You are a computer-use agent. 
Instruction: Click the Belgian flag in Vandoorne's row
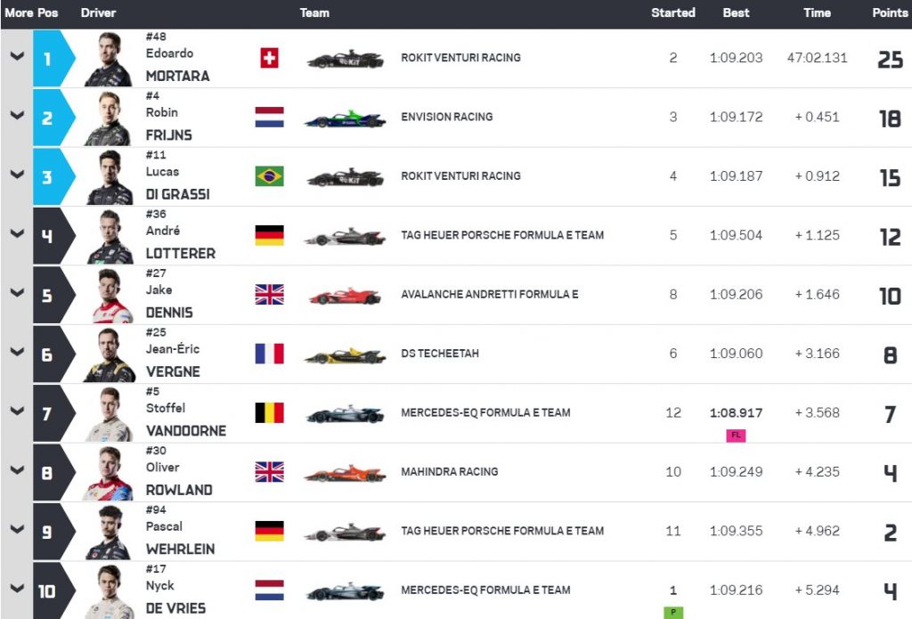pyautogui.click(x=269, y=412)
